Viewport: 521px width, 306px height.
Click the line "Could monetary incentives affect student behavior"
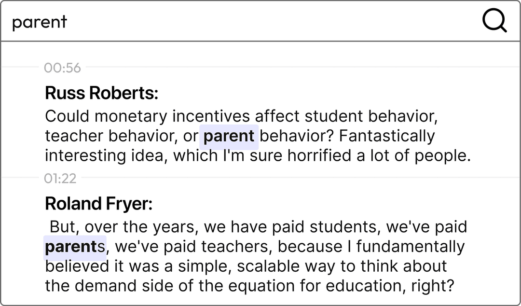[x=242, y=116]
